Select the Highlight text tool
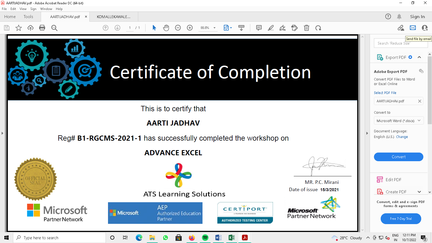The height and width of the screenshot is (243, 432). 271,28
